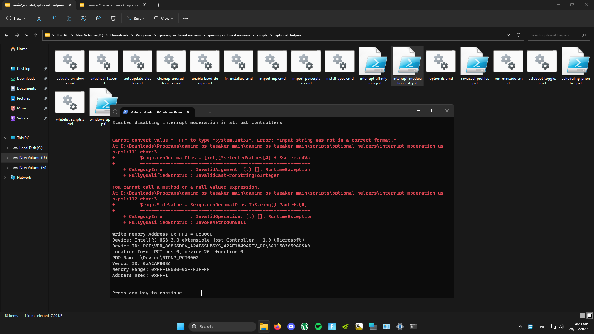Select run_minsudo.cmd file
Screen dimensions: 594x334
pyautogui.click(x=508, y=66)
